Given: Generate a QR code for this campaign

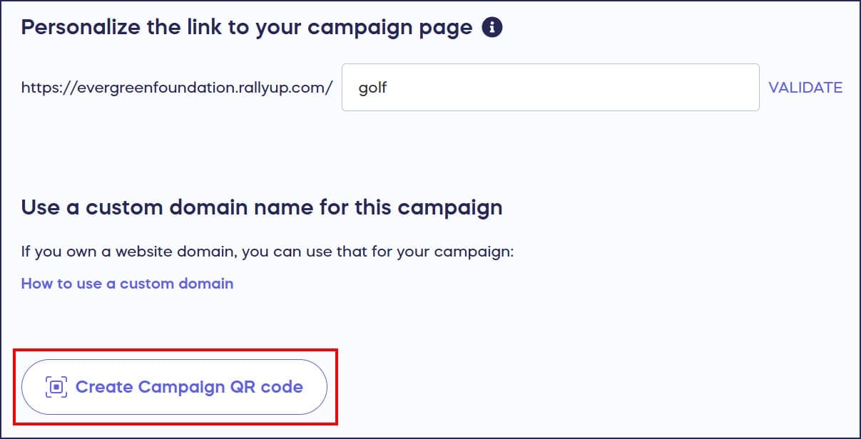Looking at the screenshot, I should coord(174,387).
